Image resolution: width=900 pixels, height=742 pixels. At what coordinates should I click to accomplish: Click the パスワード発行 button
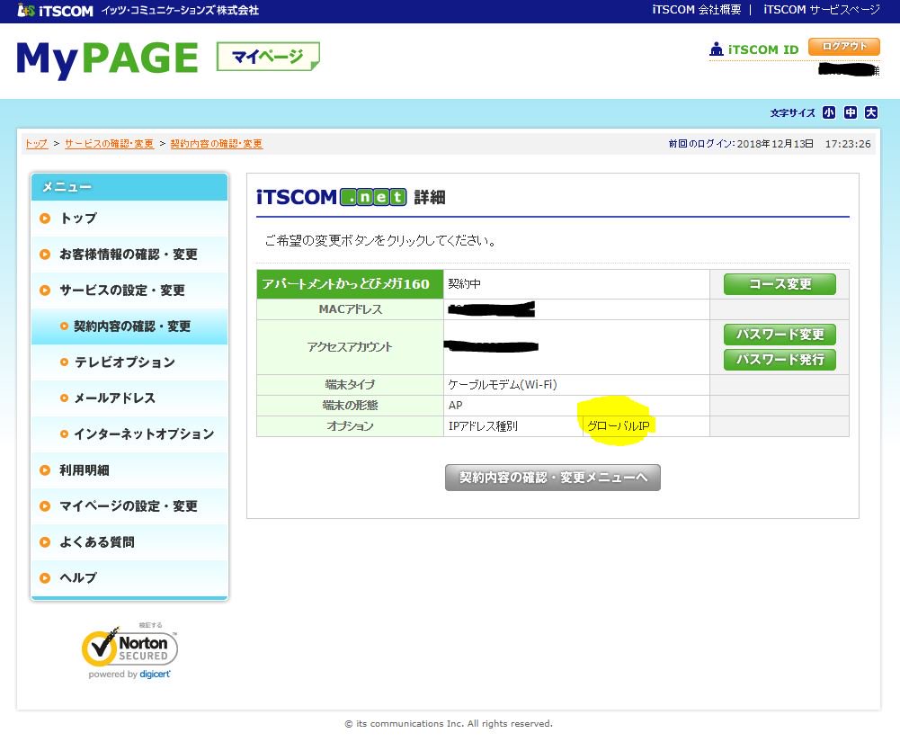click(x=780, y=360)
